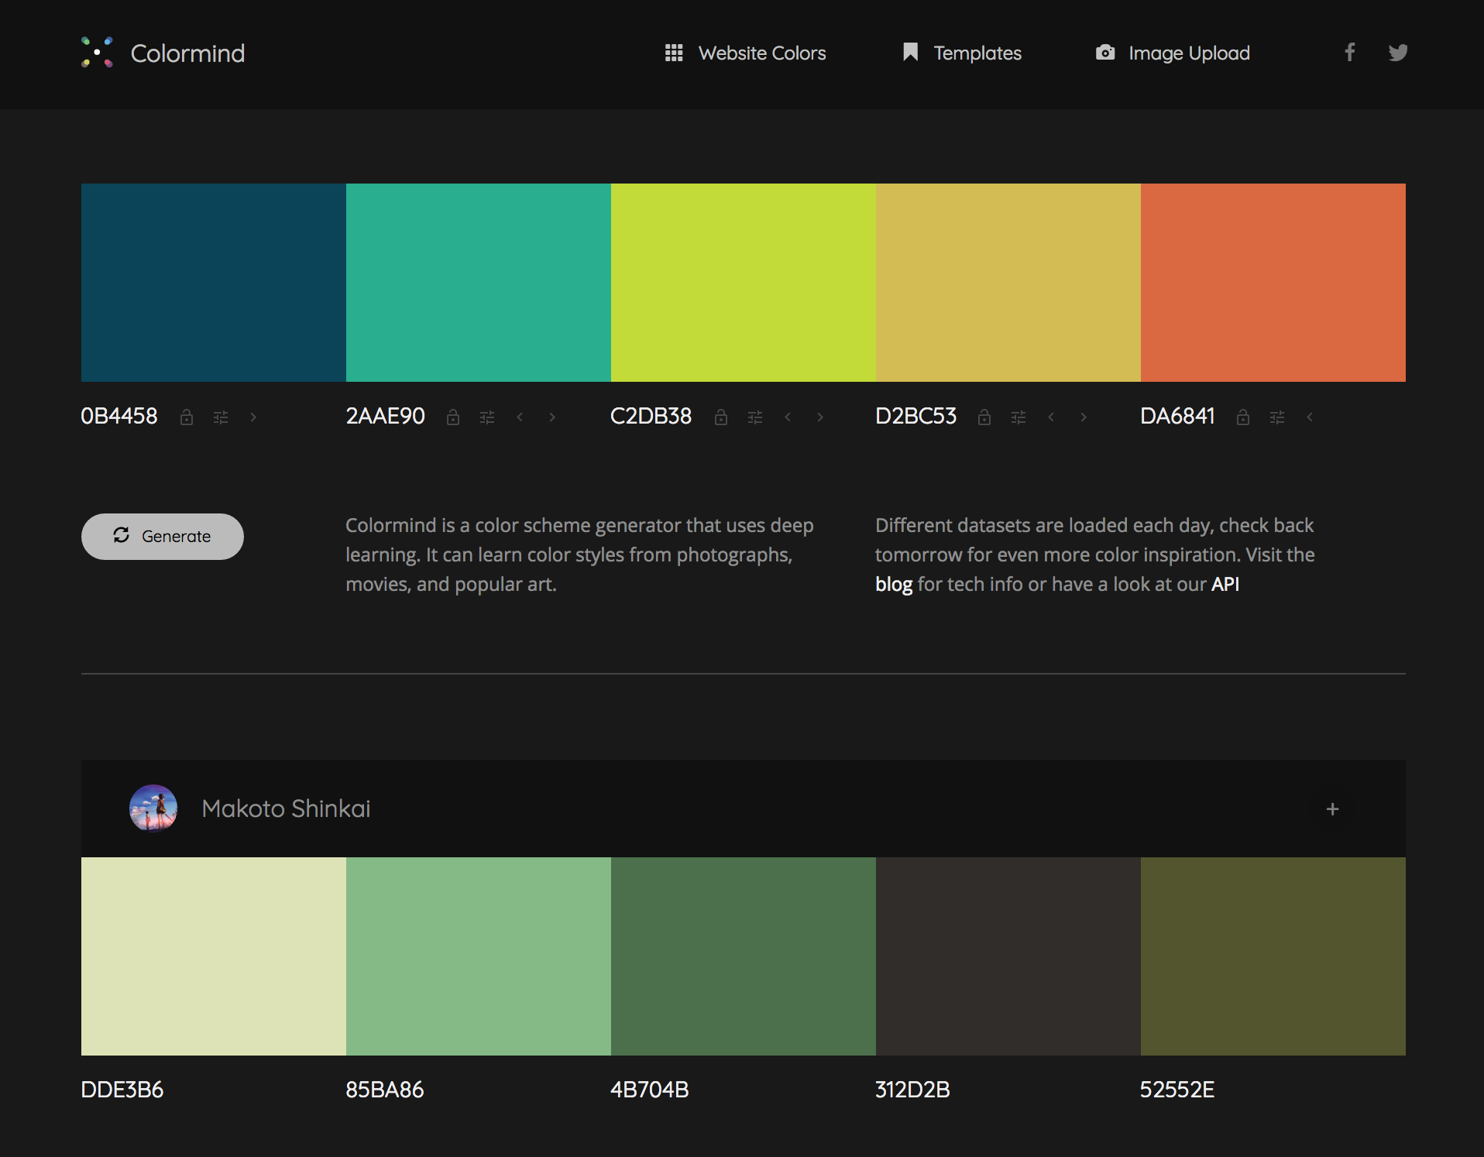Image resolution: width=1484 pixels, height=1157 pixels.
Task: Open the sliders adjustment for 2AAE90
Action: [487, 417]
